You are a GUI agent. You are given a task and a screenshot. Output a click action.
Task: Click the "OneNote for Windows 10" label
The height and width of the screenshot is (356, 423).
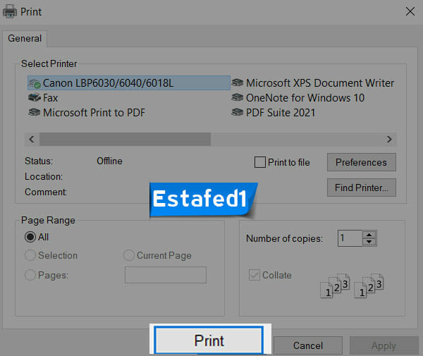pos(305,97)
